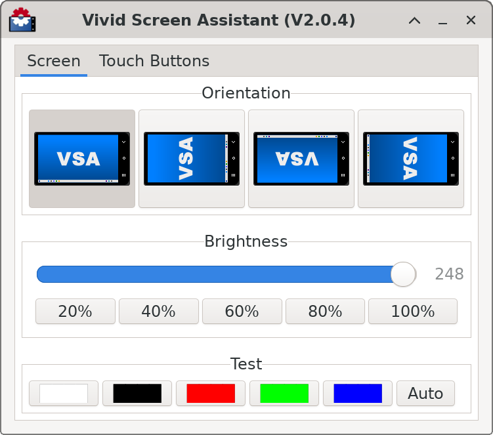Viewport: 493px width, 435px height.
Task: Open the Screen tab
Action: pos(54,62)
